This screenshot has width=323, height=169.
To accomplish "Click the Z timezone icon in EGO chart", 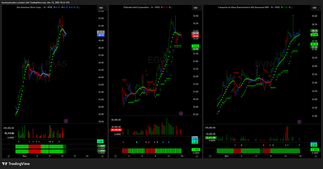I will coord(115,156).
